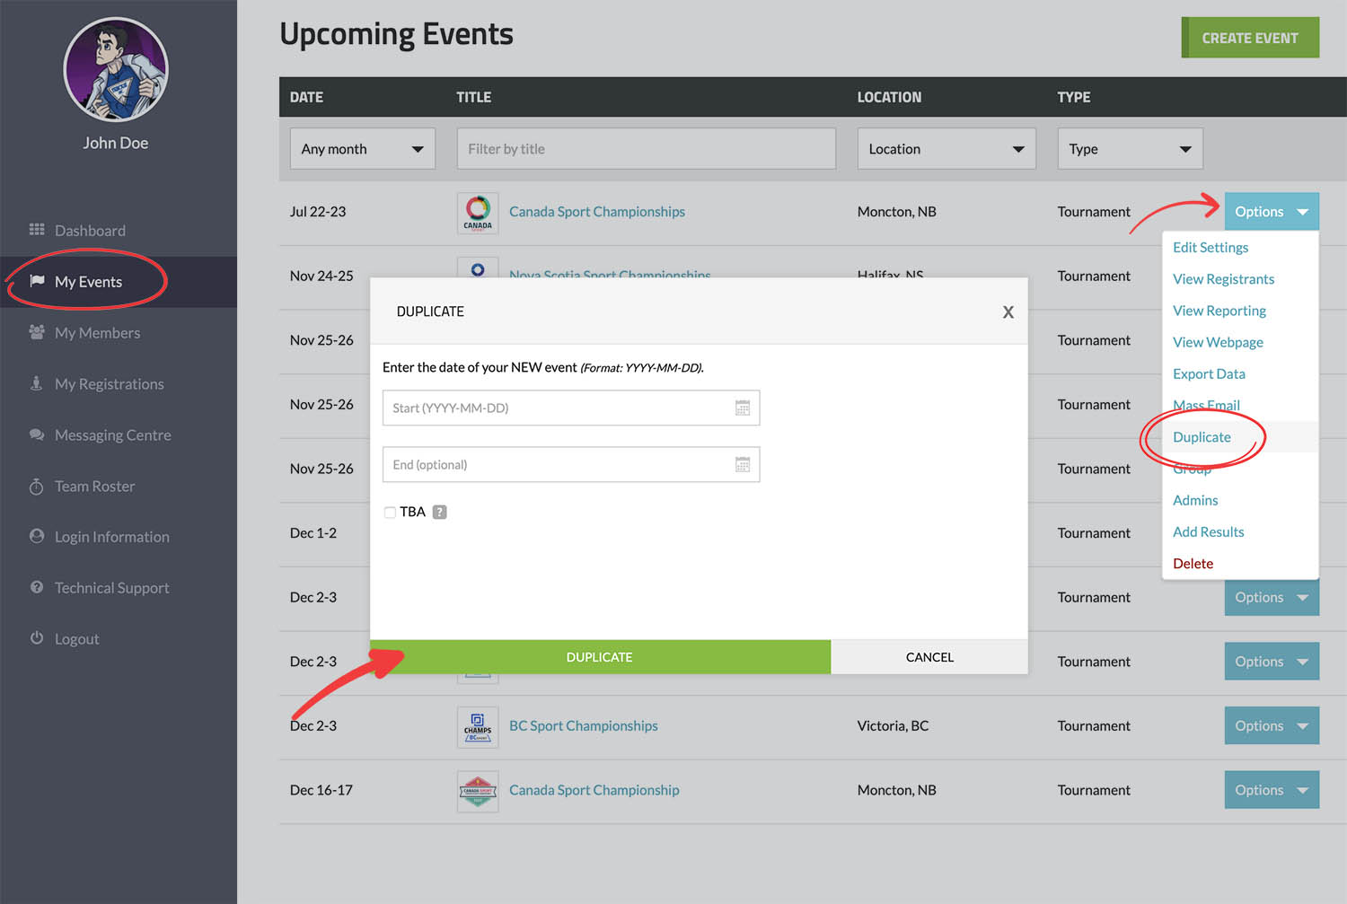Image resolution: width=1347 pixels, height=904 pixels.
Task: Expand the Location filter dropdown
Action: click(x=946, y=149)
